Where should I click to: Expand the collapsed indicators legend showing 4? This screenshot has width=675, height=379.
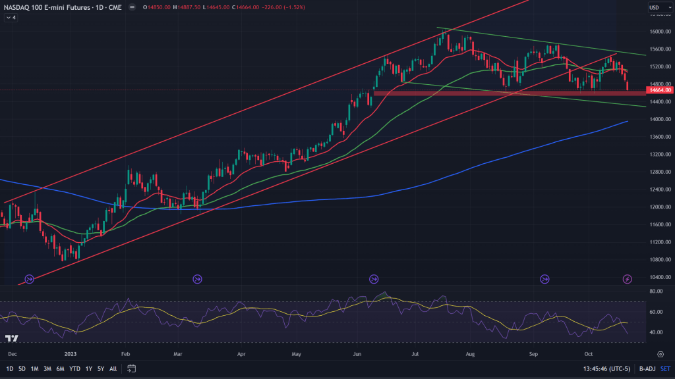(x=11, y=18)
